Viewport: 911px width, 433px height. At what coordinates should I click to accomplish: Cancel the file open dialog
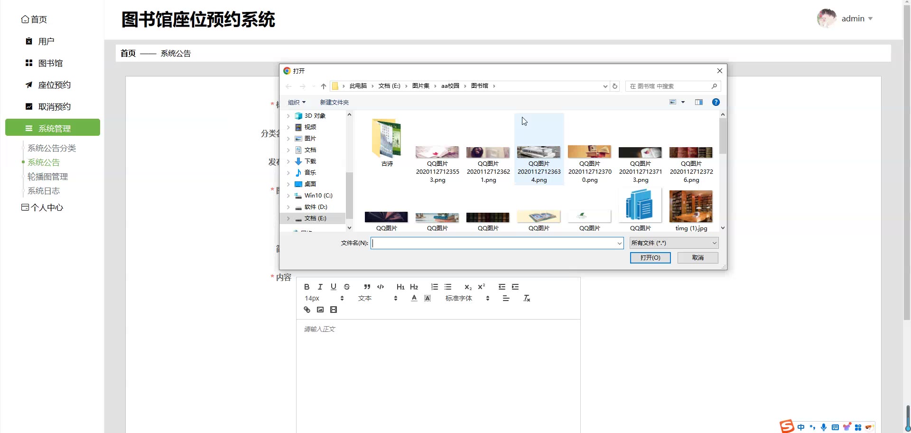[697, 258]
